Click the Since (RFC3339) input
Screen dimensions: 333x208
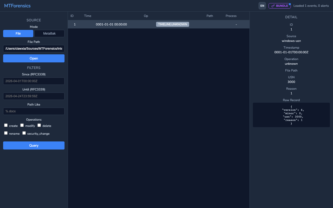[34, 81]
